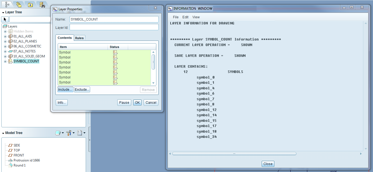Viewport: 373px width, 172px height.
Task: Expand the 01_ALL_AXIS layer node
Action: 5,36
